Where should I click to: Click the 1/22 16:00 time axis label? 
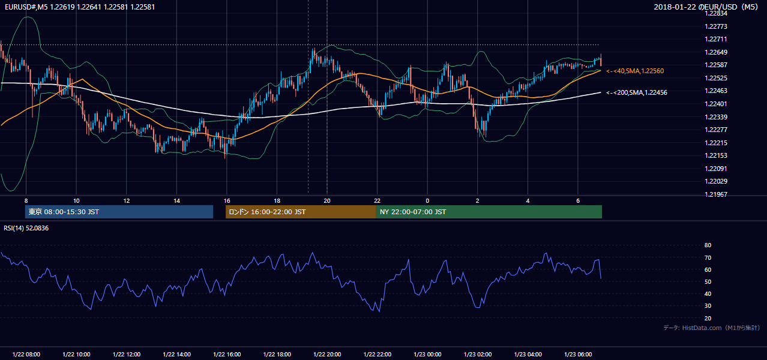[226, 354]
